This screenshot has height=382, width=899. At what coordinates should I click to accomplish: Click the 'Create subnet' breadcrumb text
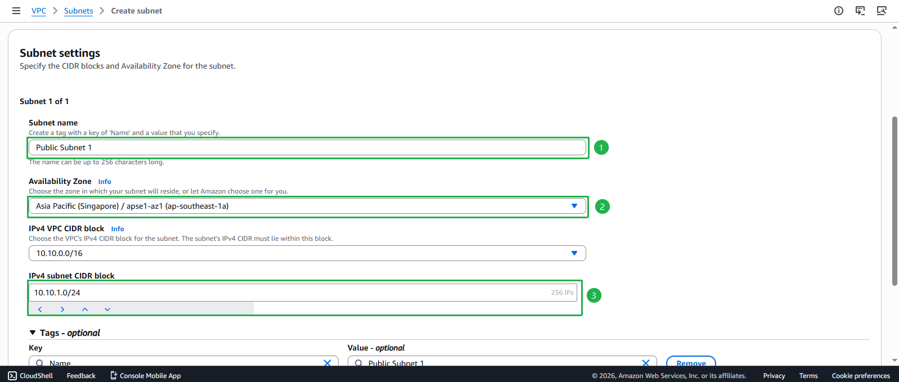(x=137, y=11)
